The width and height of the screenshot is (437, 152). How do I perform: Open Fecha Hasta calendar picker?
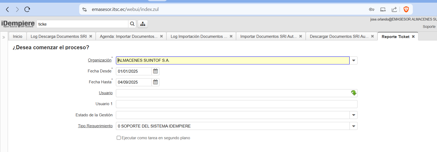pyautogui.click(x=156, y=82)
